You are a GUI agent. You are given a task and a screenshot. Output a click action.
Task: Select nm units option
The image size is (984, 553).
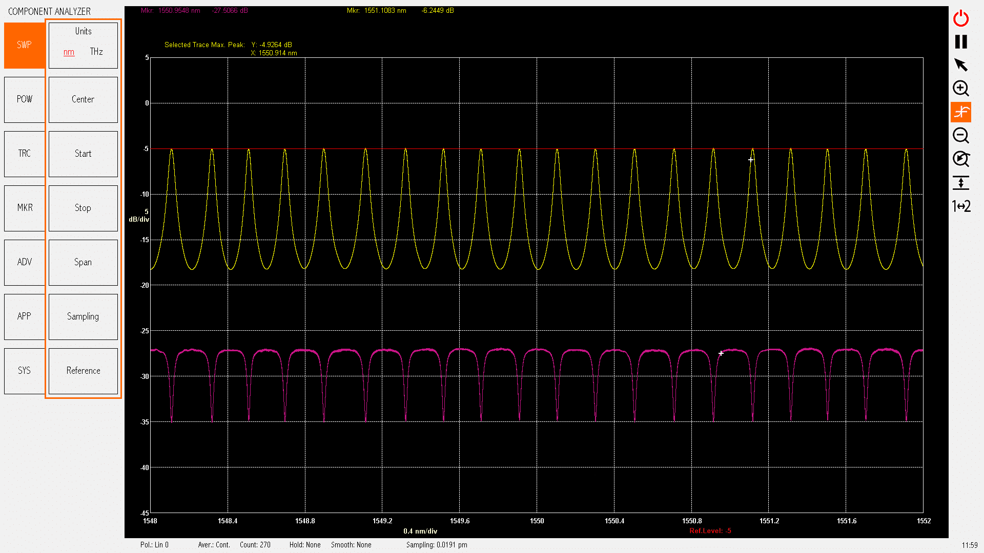coord(69,52)
